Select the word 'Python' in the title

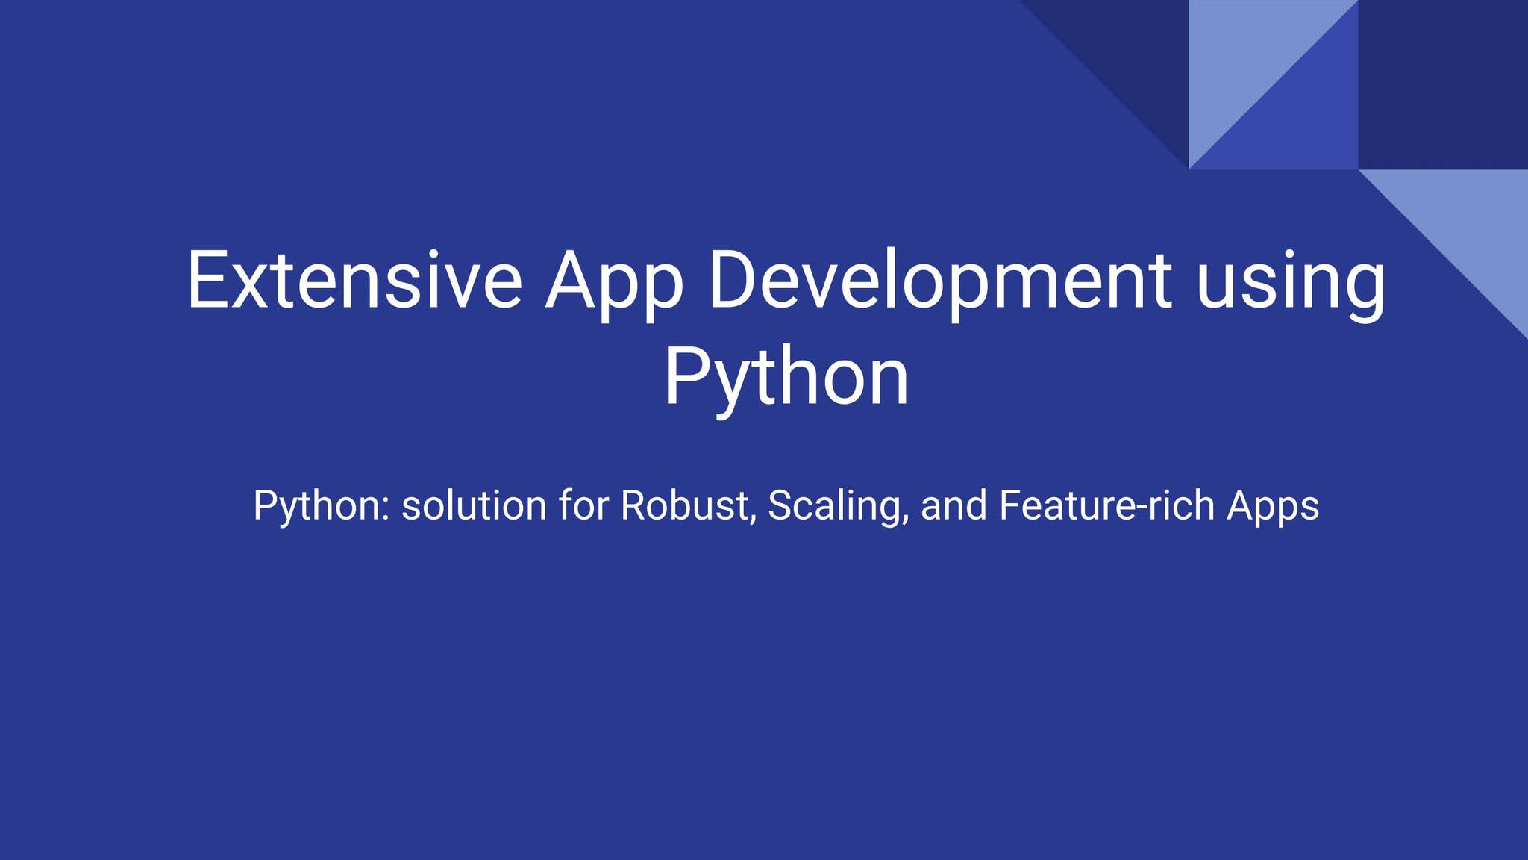tap(788, 377)
